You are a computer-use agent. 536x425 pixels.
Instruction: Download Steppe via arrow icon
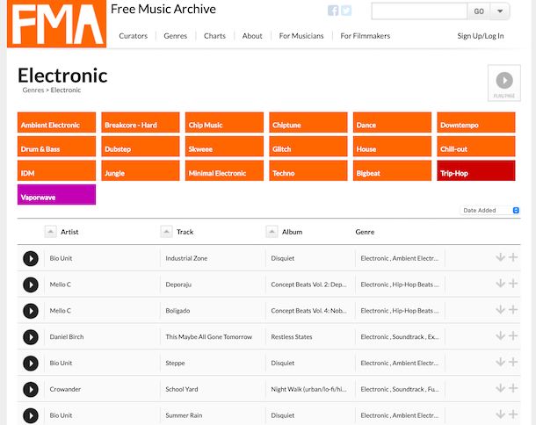(500, 362)
